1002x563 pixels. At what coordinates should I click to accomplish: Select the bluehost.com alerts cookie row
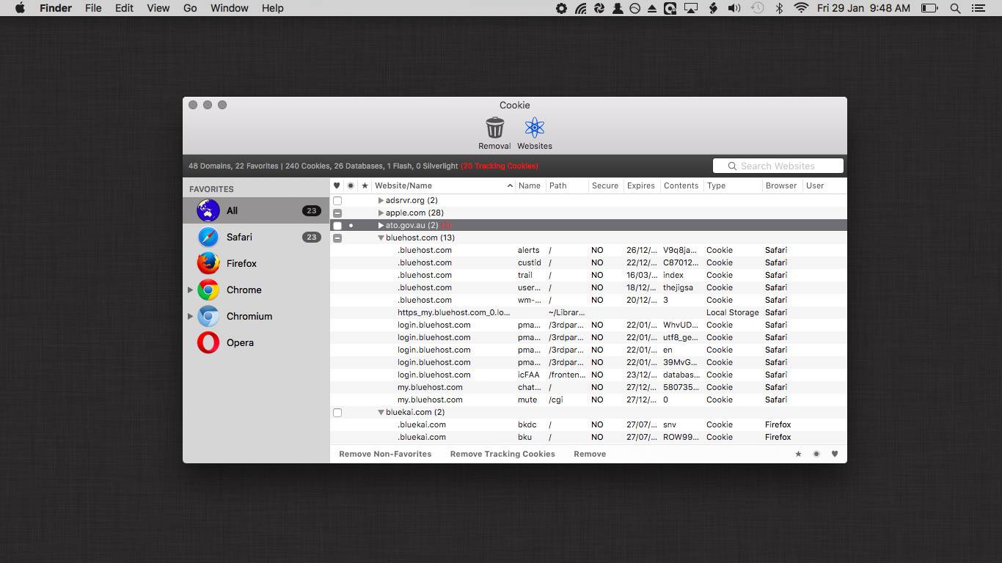[588, 250]
